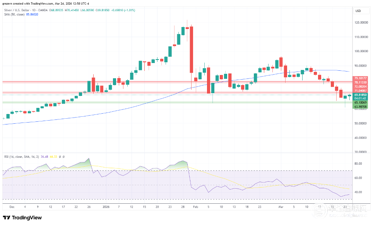The width and height of the screenshot is (373, 225).
Task: Click the 2026 marker on the time axis
Action: pyautogui.click(x=107, y=207)
